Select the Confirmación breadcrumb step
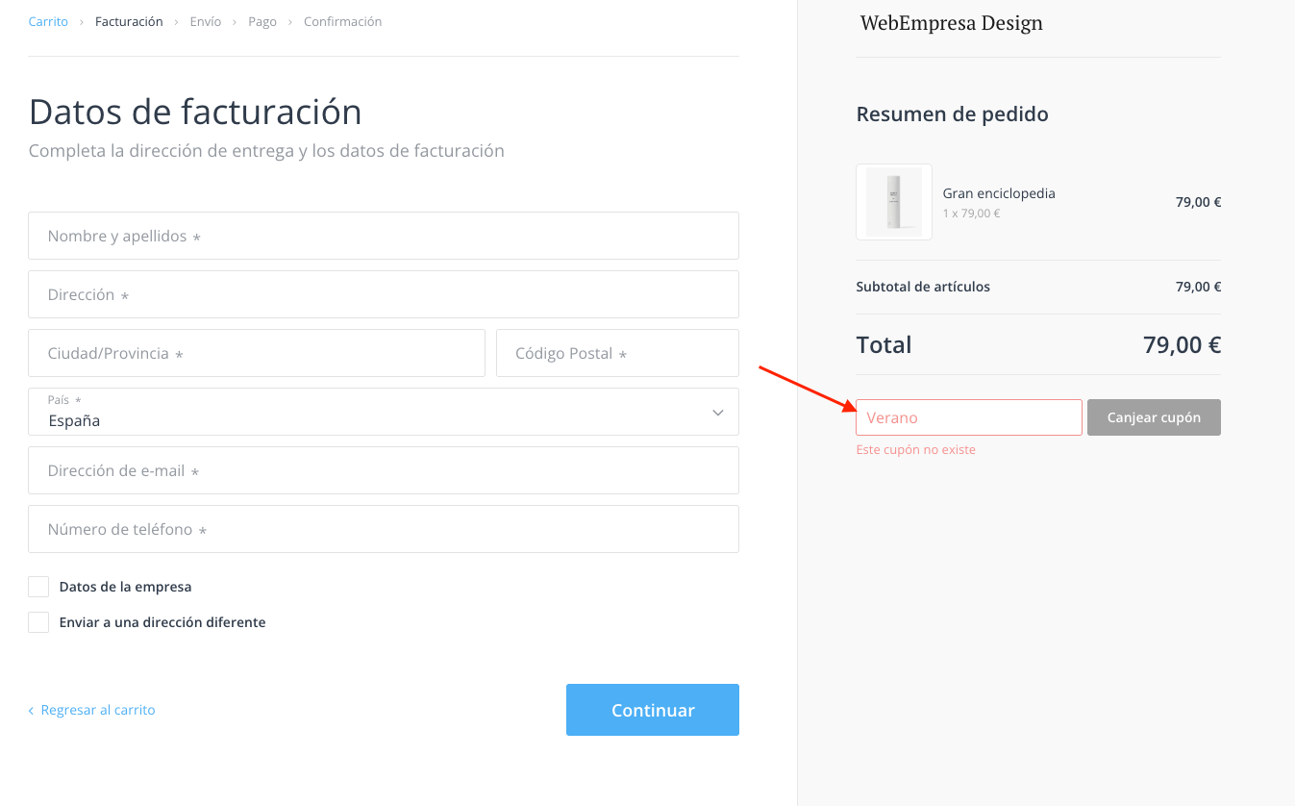Viewport: 1295px width, 806px height. click(x=342, y=21)
